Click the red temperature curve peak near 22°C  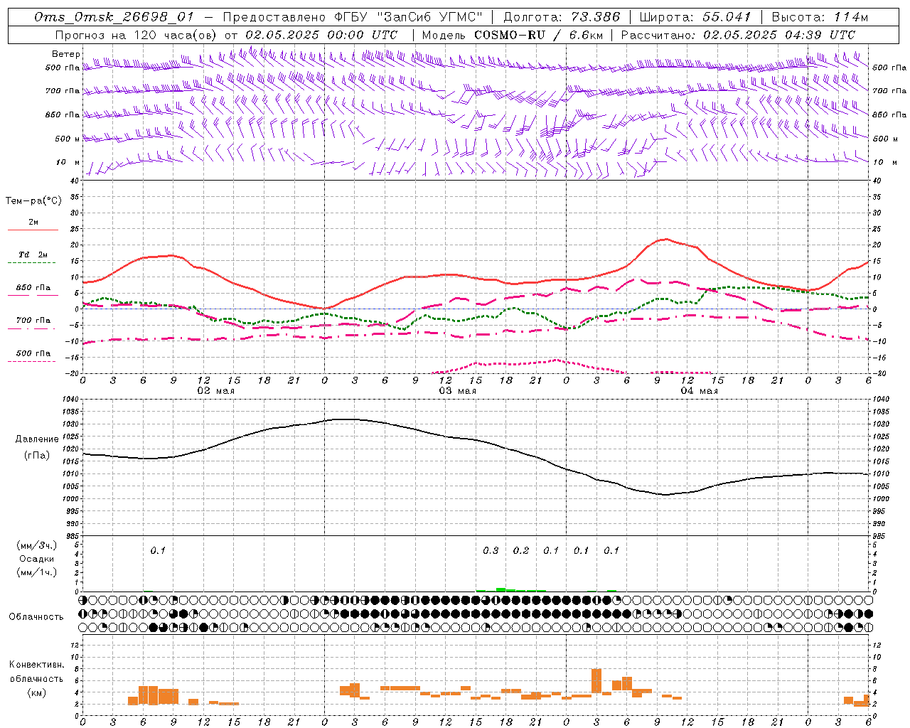pyautogui.click(x=665, y=239)
